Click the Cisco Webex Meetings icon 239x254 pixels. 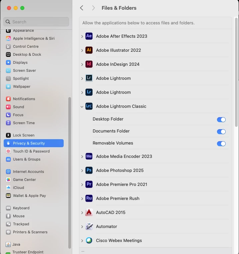click(89, 240)
